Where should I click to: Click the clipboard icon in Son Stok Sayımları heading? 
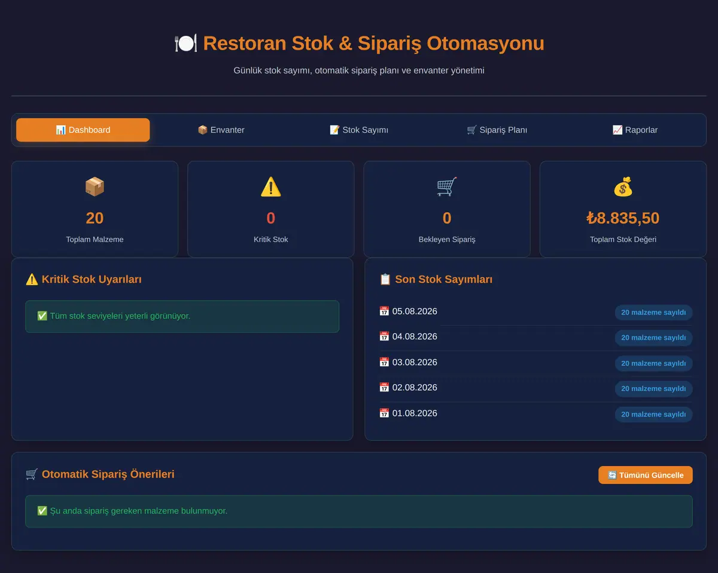[385, 279]
